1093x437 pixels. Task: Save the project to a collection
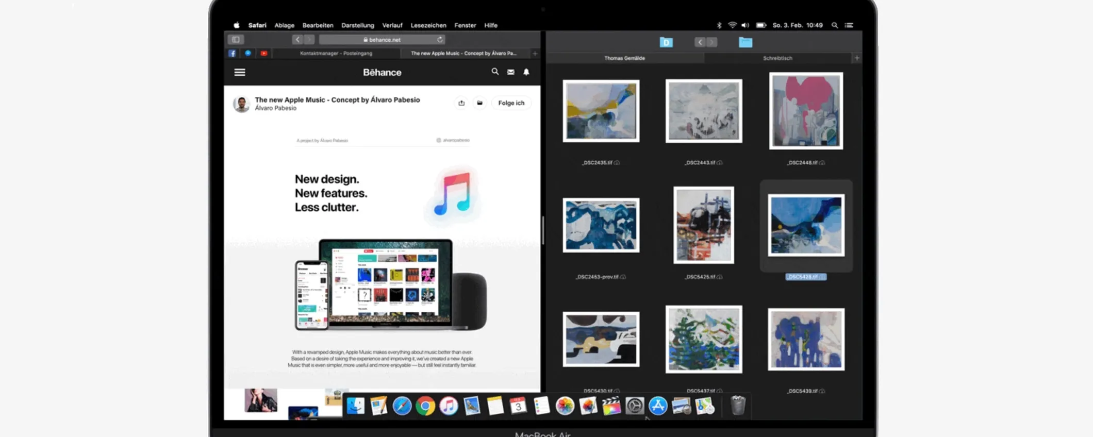(x=479, y=103)
